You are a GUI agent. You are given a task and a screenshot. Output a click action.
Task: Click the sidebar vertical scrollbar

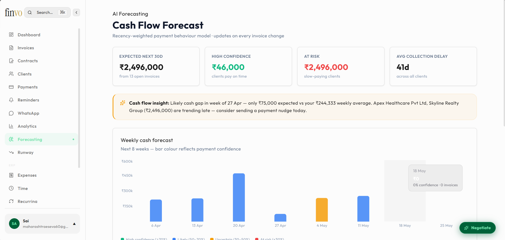[79, 98]
